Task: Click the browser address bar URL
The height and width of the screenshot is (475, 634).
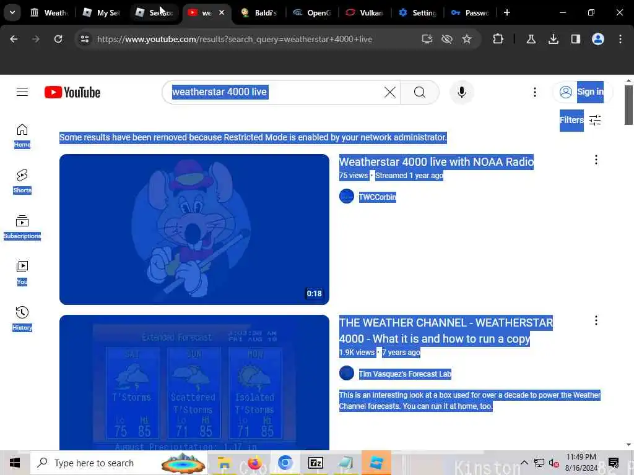Action: [x=235, y=39]
